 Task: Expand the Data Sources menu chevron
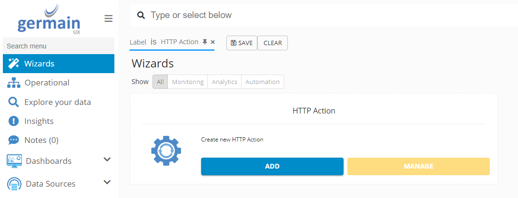tap(107, 182)
